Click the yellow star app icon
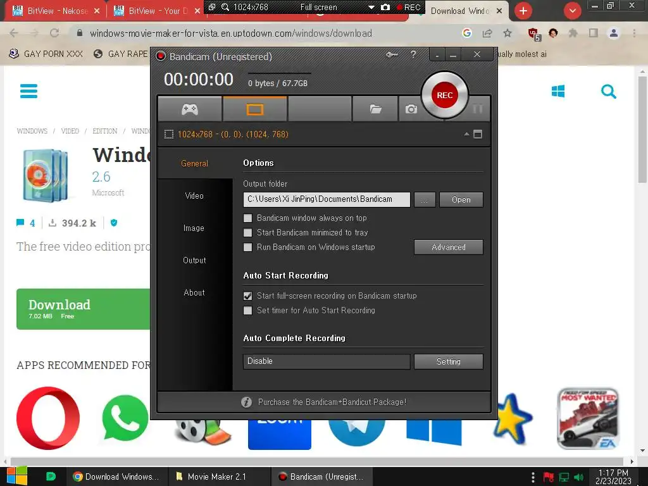This screenshot has height=486, width=648. coord(511,419)
